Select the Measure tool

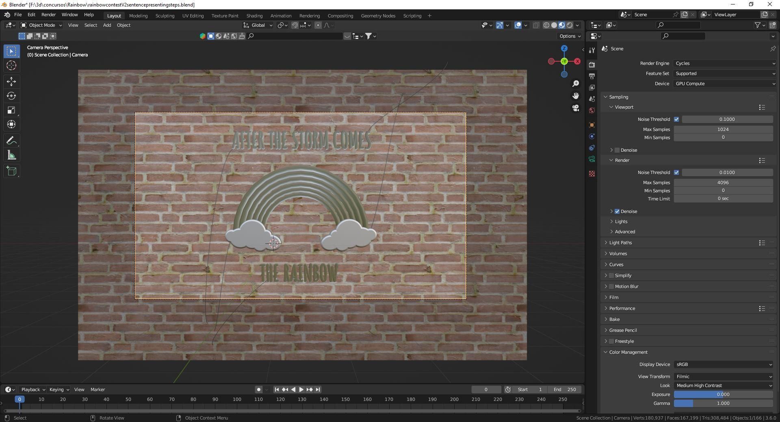[11, 155]
